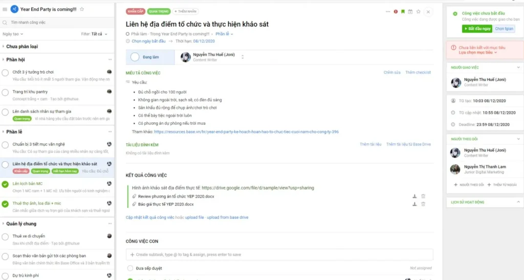Open the three-dot more options menu
524x280 pixels.
[x=387, y=11]
